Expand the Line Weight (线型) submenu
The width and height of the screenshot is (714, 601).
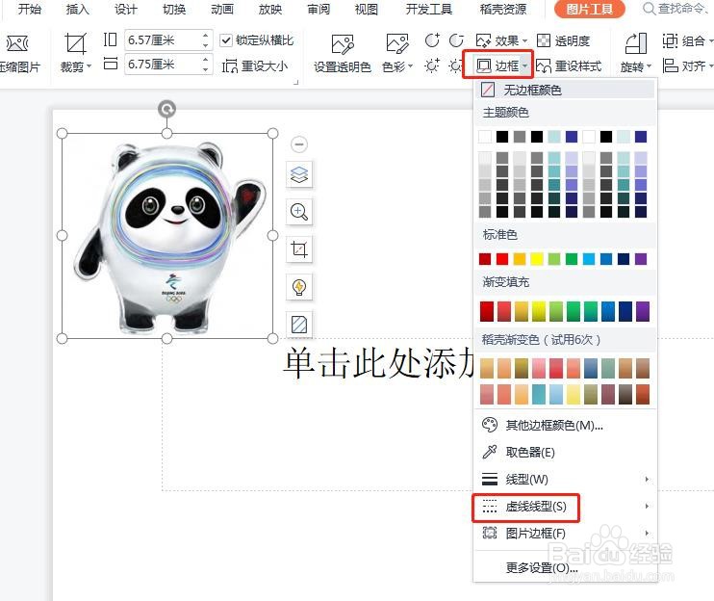[565, 479]
